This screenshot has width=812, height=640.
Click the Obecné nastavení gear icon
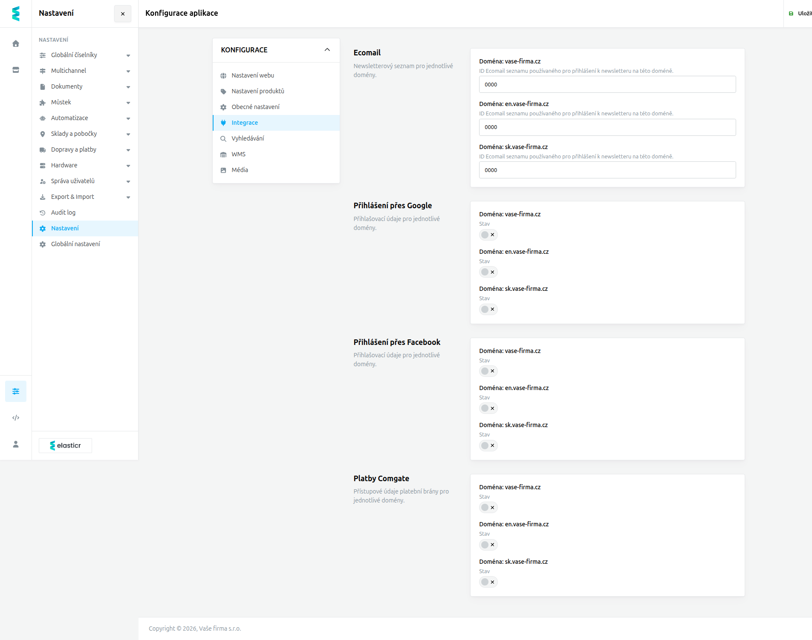click(x=223, y=107)
